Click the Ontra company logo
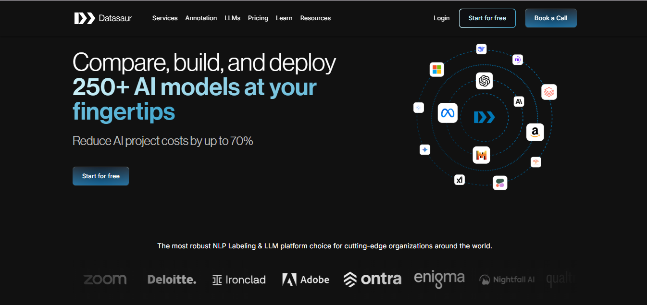 click(373, 279)
